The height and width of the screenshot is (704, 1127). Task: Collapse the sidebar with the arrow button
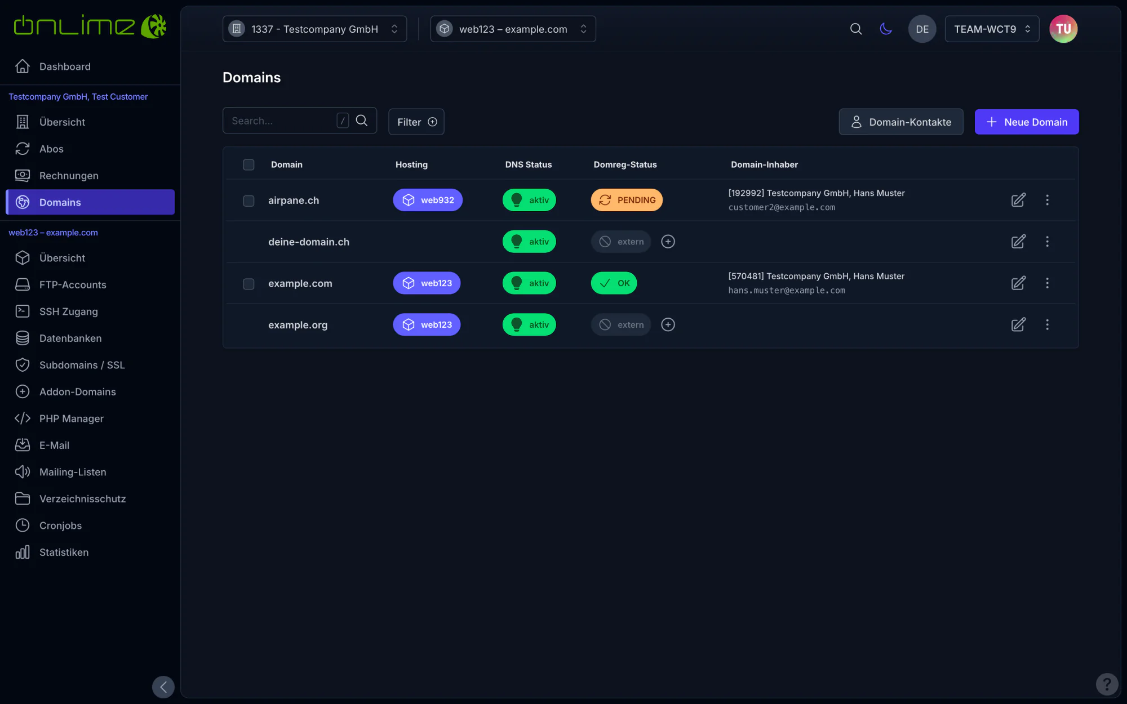163,687
